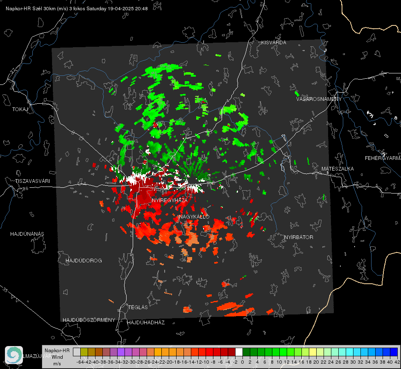The height and width of the screenshot is (369, 401).
Task: Select the NYÍREGYHÁZA city label
Action: (x=170, y=200)
